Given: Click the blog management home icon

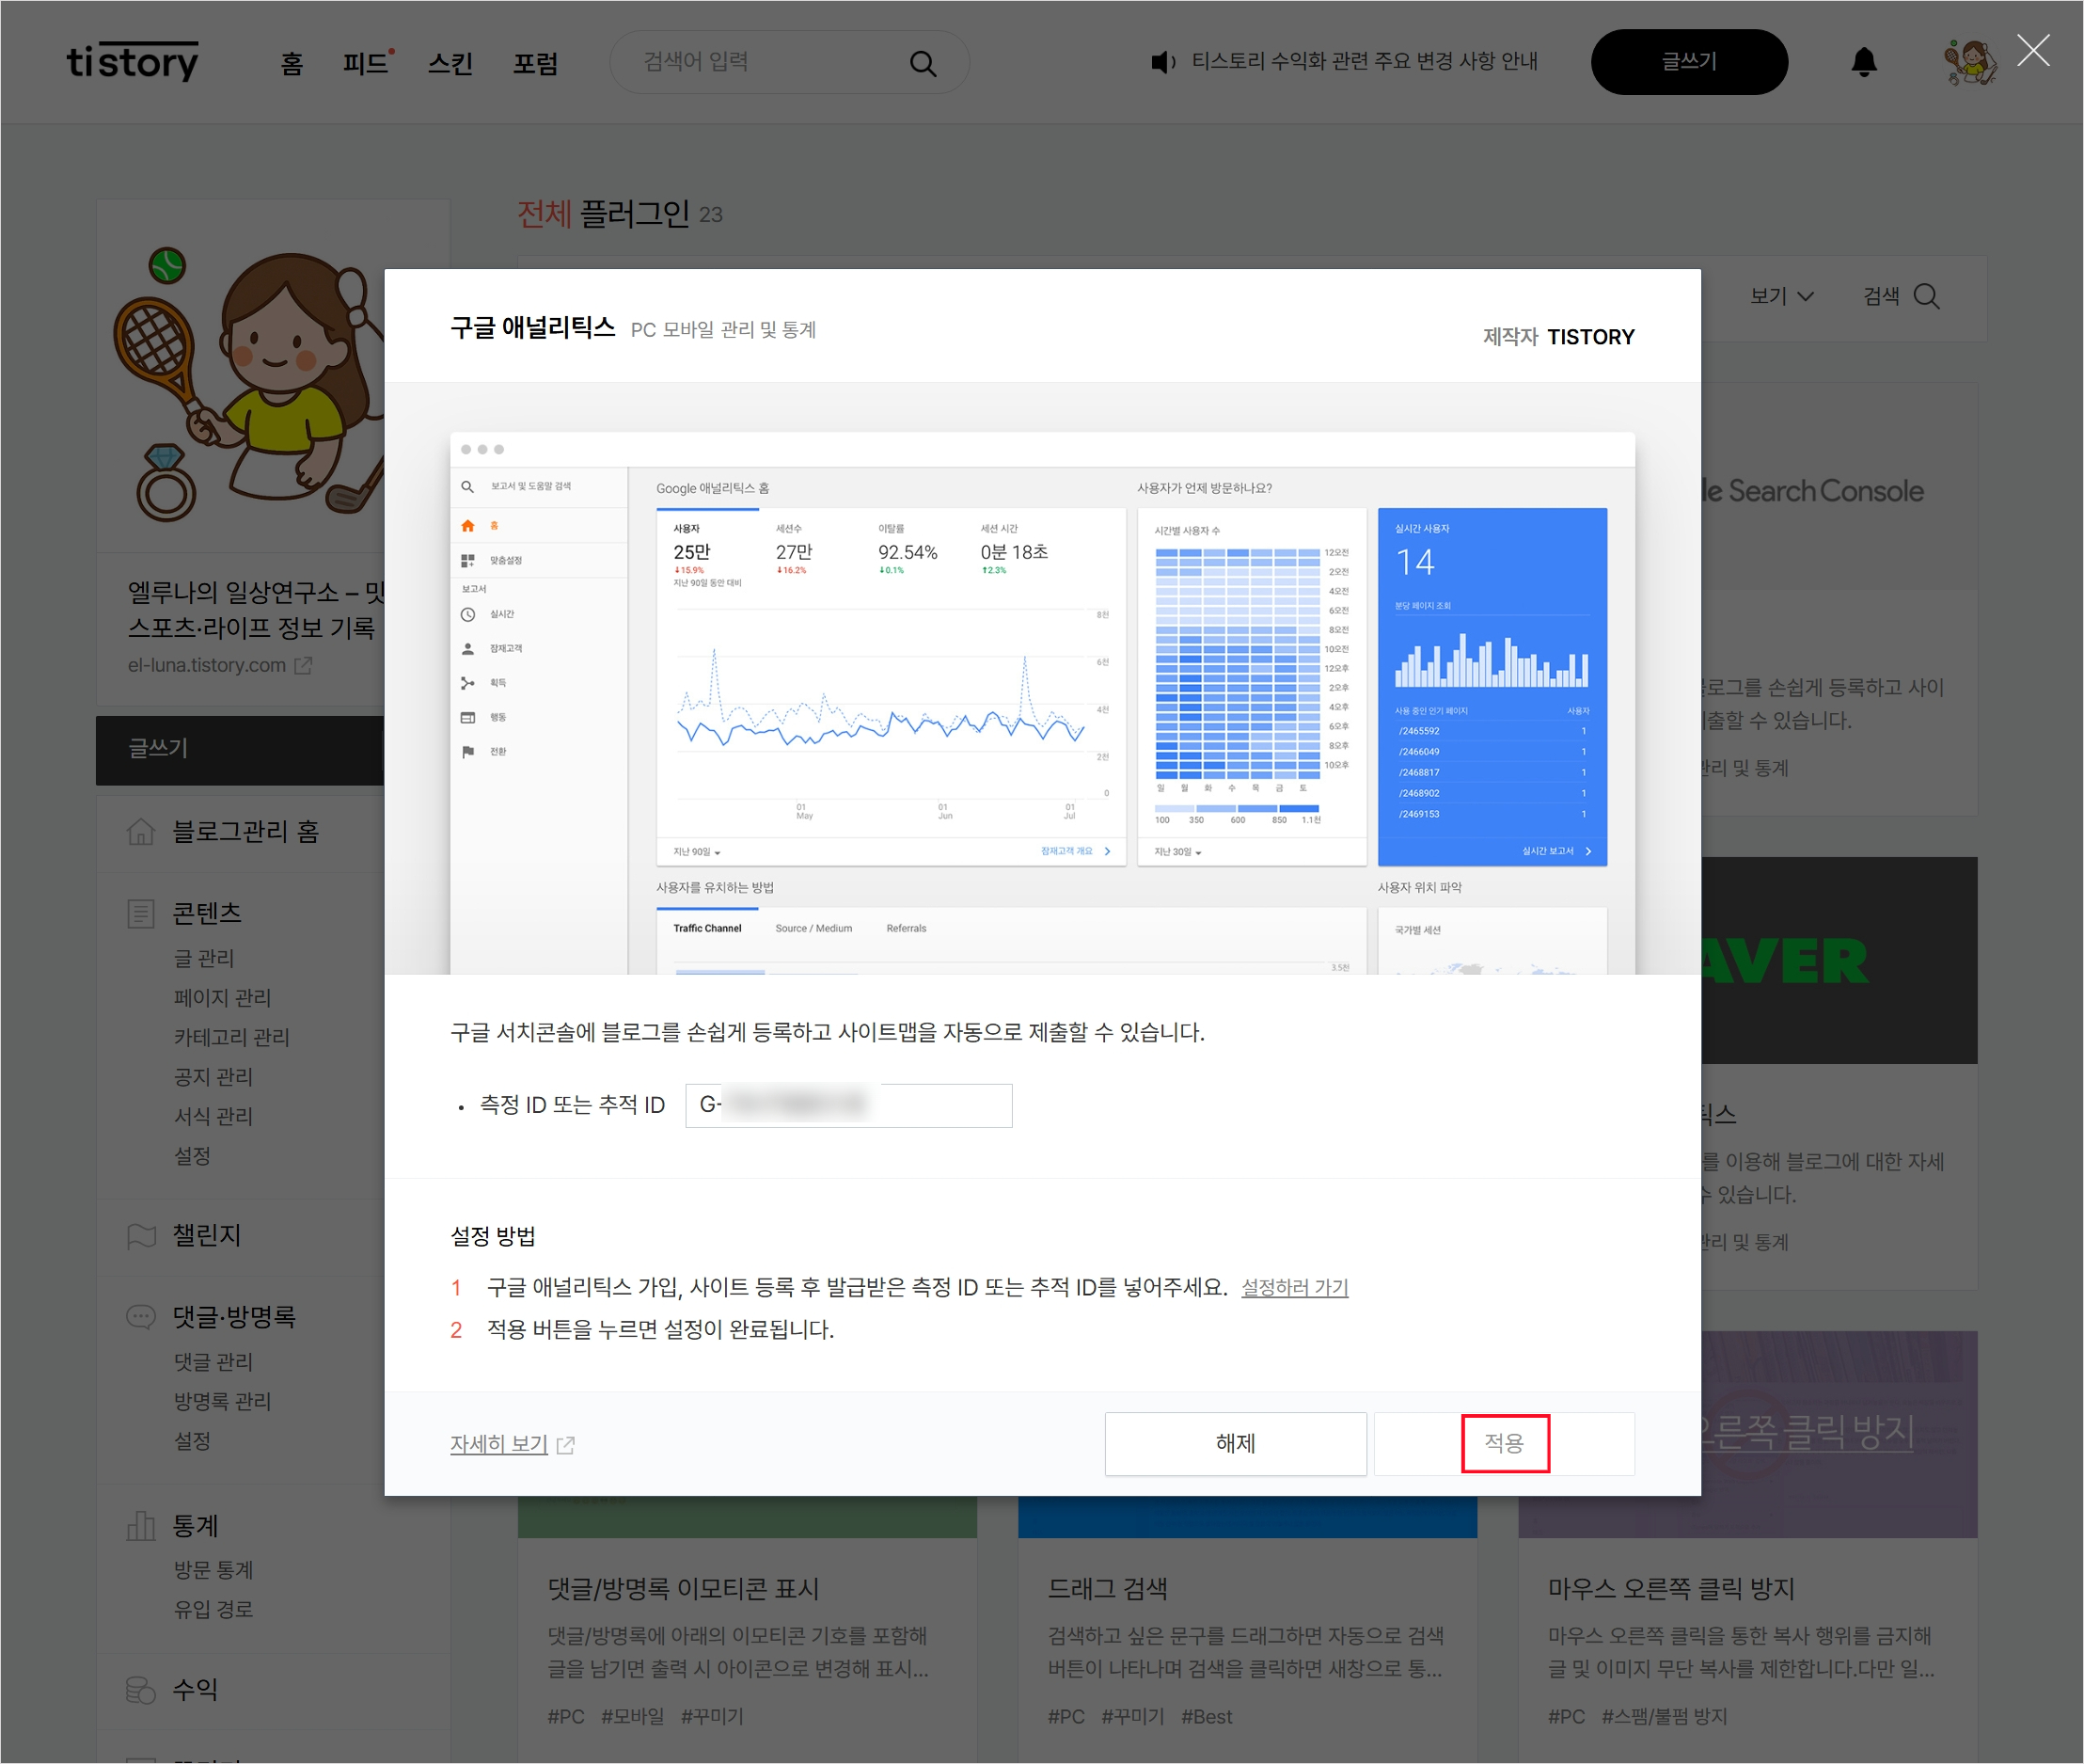Looking at the screenshot, I should (x=141, y=831).
